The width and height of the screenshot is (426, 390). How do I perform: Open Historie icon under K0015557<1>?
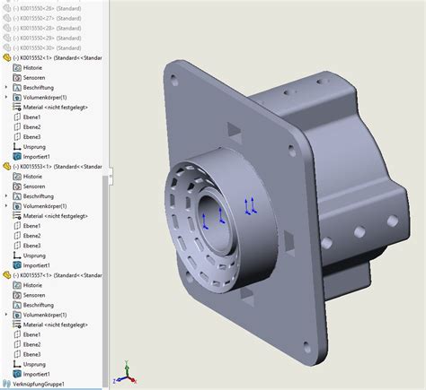[x=17, y=285]
